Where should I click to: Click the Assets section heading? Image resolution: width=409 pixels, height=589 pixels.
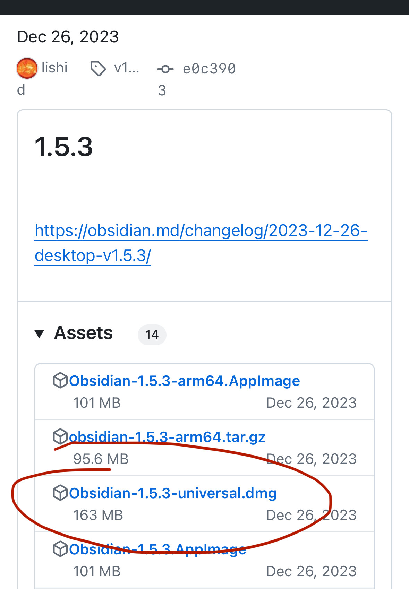[83, 333]
